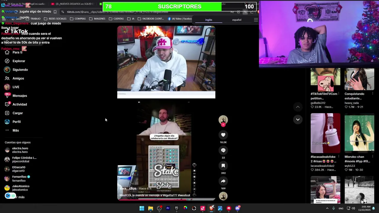379x213 pixels.
Task: Like the video with the heart icon
Action: tap(223, 135)
